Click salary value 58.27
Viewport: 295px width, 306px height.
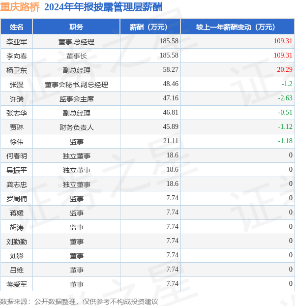pyautogui.click(x=171, y=69)
